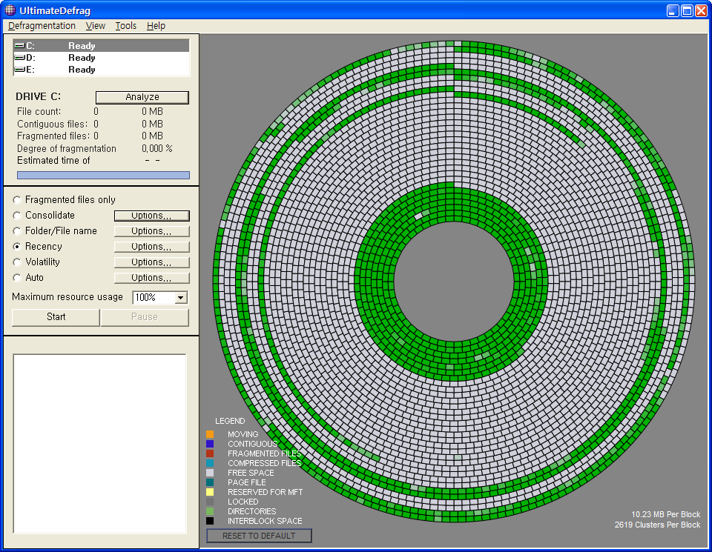Viewport: 712px width, 552px height.
Task: Start the defragmentation
Action: 56,317
